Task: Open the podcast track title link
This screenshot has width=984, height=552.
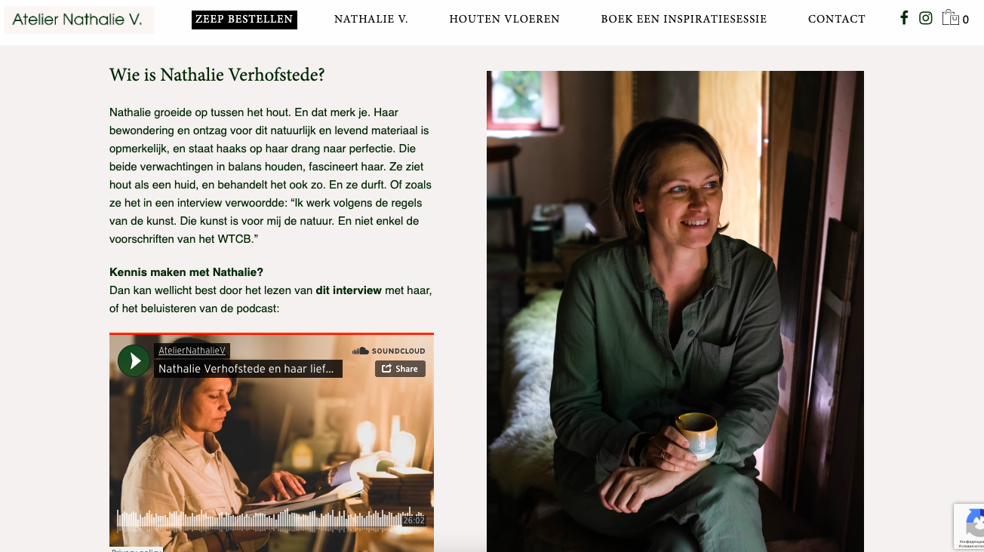Action: [x=249, y=369]
